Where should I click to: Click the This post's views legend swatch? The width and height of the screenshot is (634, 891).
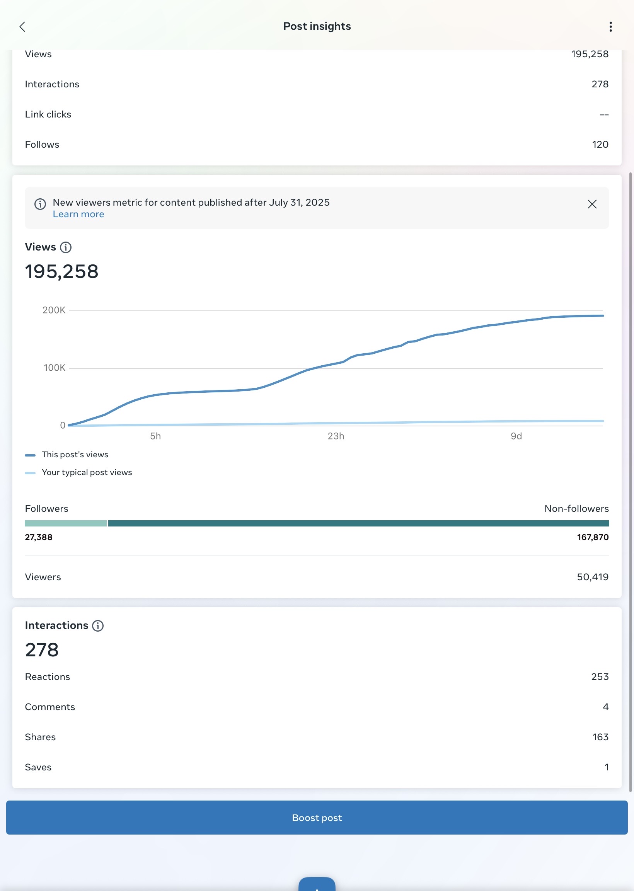30,455
